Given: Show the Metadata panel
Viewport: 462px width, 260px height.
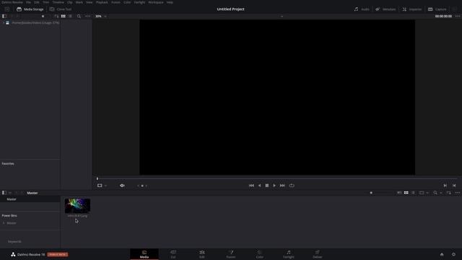Looking at the screenshot, I should (x=385, y=9).
